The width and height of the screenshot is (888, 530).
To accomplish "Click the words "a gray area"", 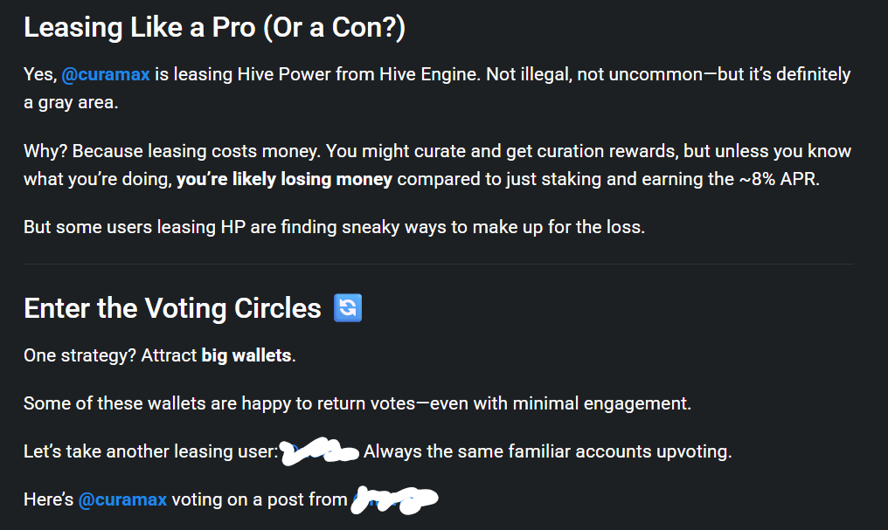I will point(71,103).
